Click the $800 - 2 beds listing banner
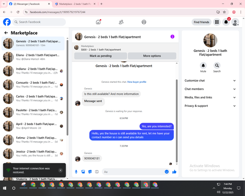 click(x=125, y=48)
